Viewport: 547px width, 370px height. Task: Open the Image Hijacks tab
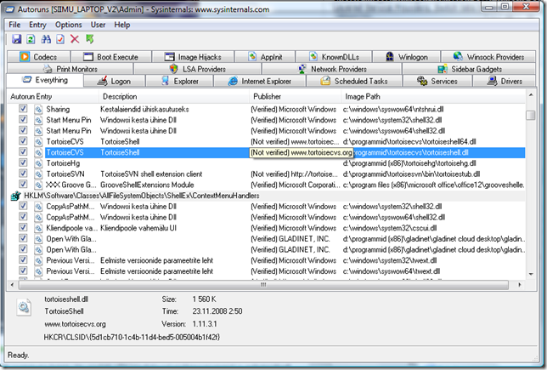pyautogui.click(x=193, y=57)
